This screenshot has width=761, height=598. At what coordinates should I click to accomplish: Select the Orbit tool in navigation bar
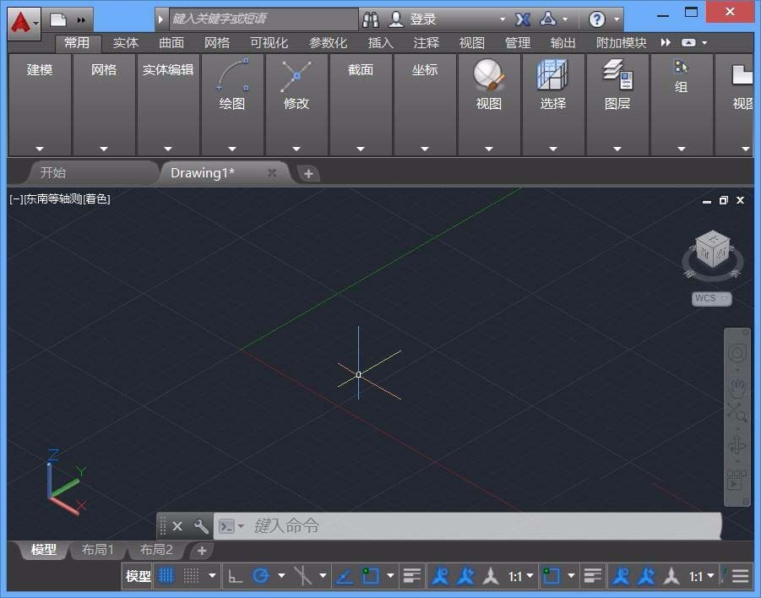737,445
